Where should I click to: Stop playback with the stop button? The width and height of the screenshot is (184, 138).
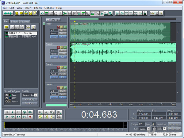click(x=7, y=112)
